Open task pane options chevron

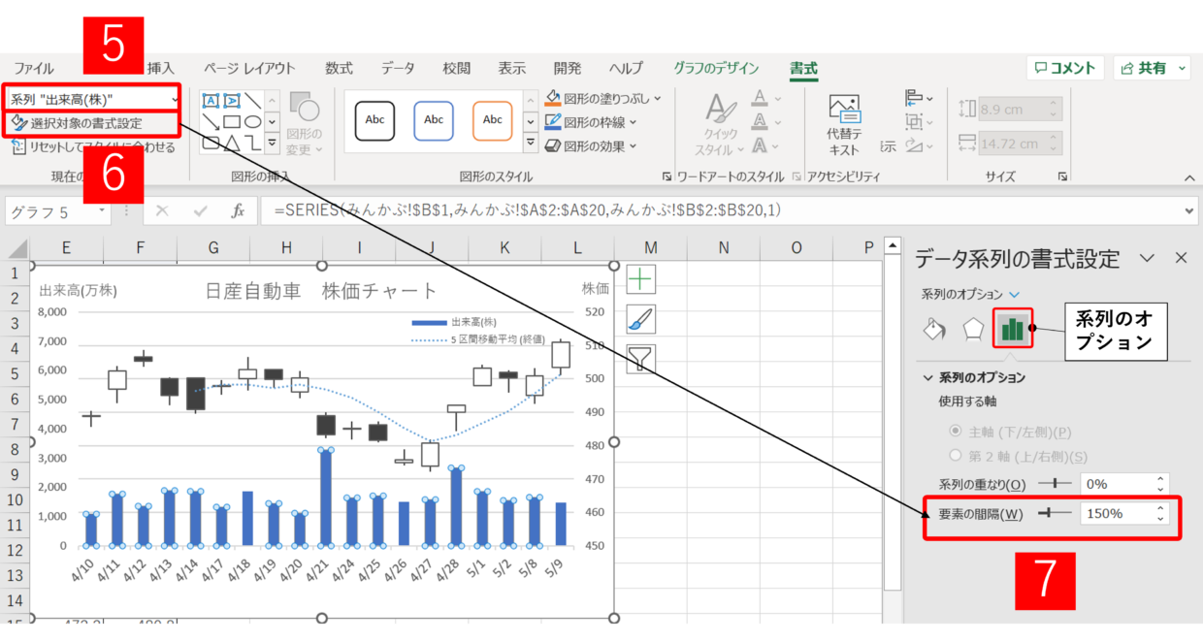coord(1147,258)
